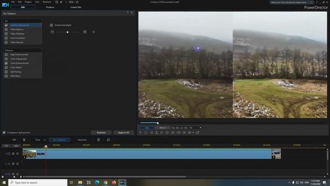Click the preview seek bar handle
Viewport: 330px width, 186px height.
(158, 123)
